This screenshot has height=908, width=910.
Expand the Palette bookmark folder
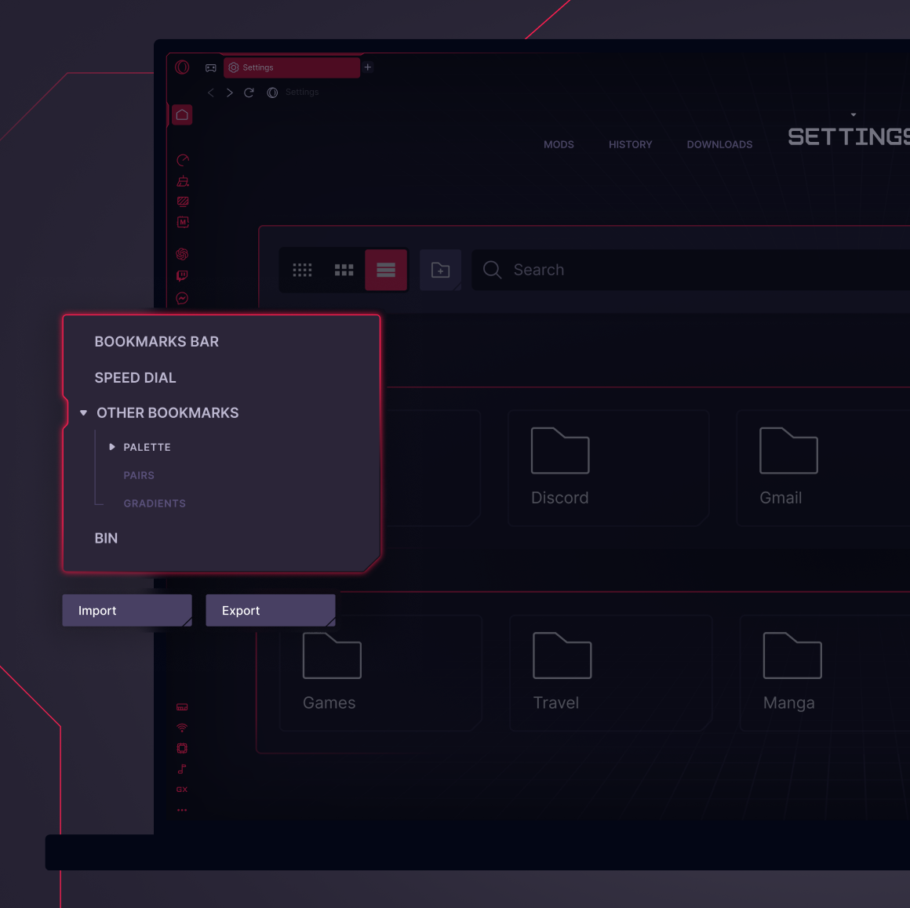111,446
